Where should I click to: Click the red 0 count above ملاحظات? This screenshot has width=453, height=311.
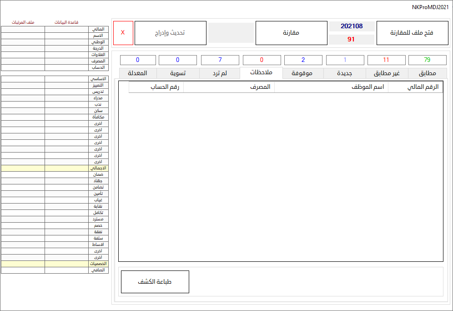tap(262, 60)
